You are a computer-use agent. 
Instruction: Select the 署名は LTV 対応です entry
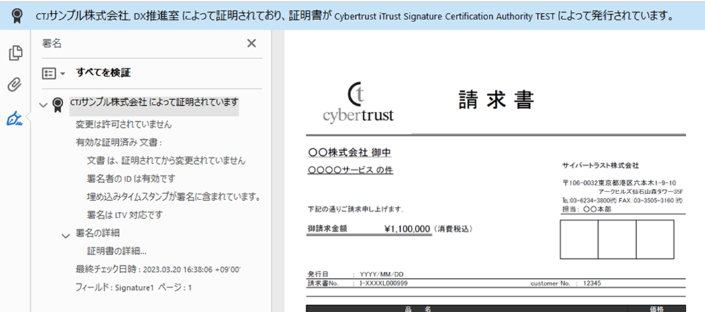click(124, 215)
